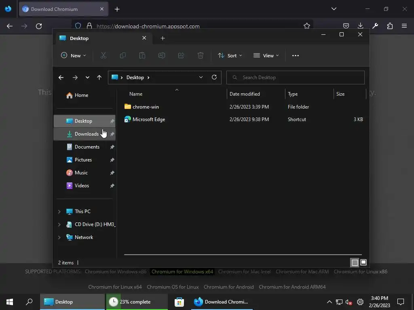Expand the CD Drive (D:) node

tap(59, 224)
